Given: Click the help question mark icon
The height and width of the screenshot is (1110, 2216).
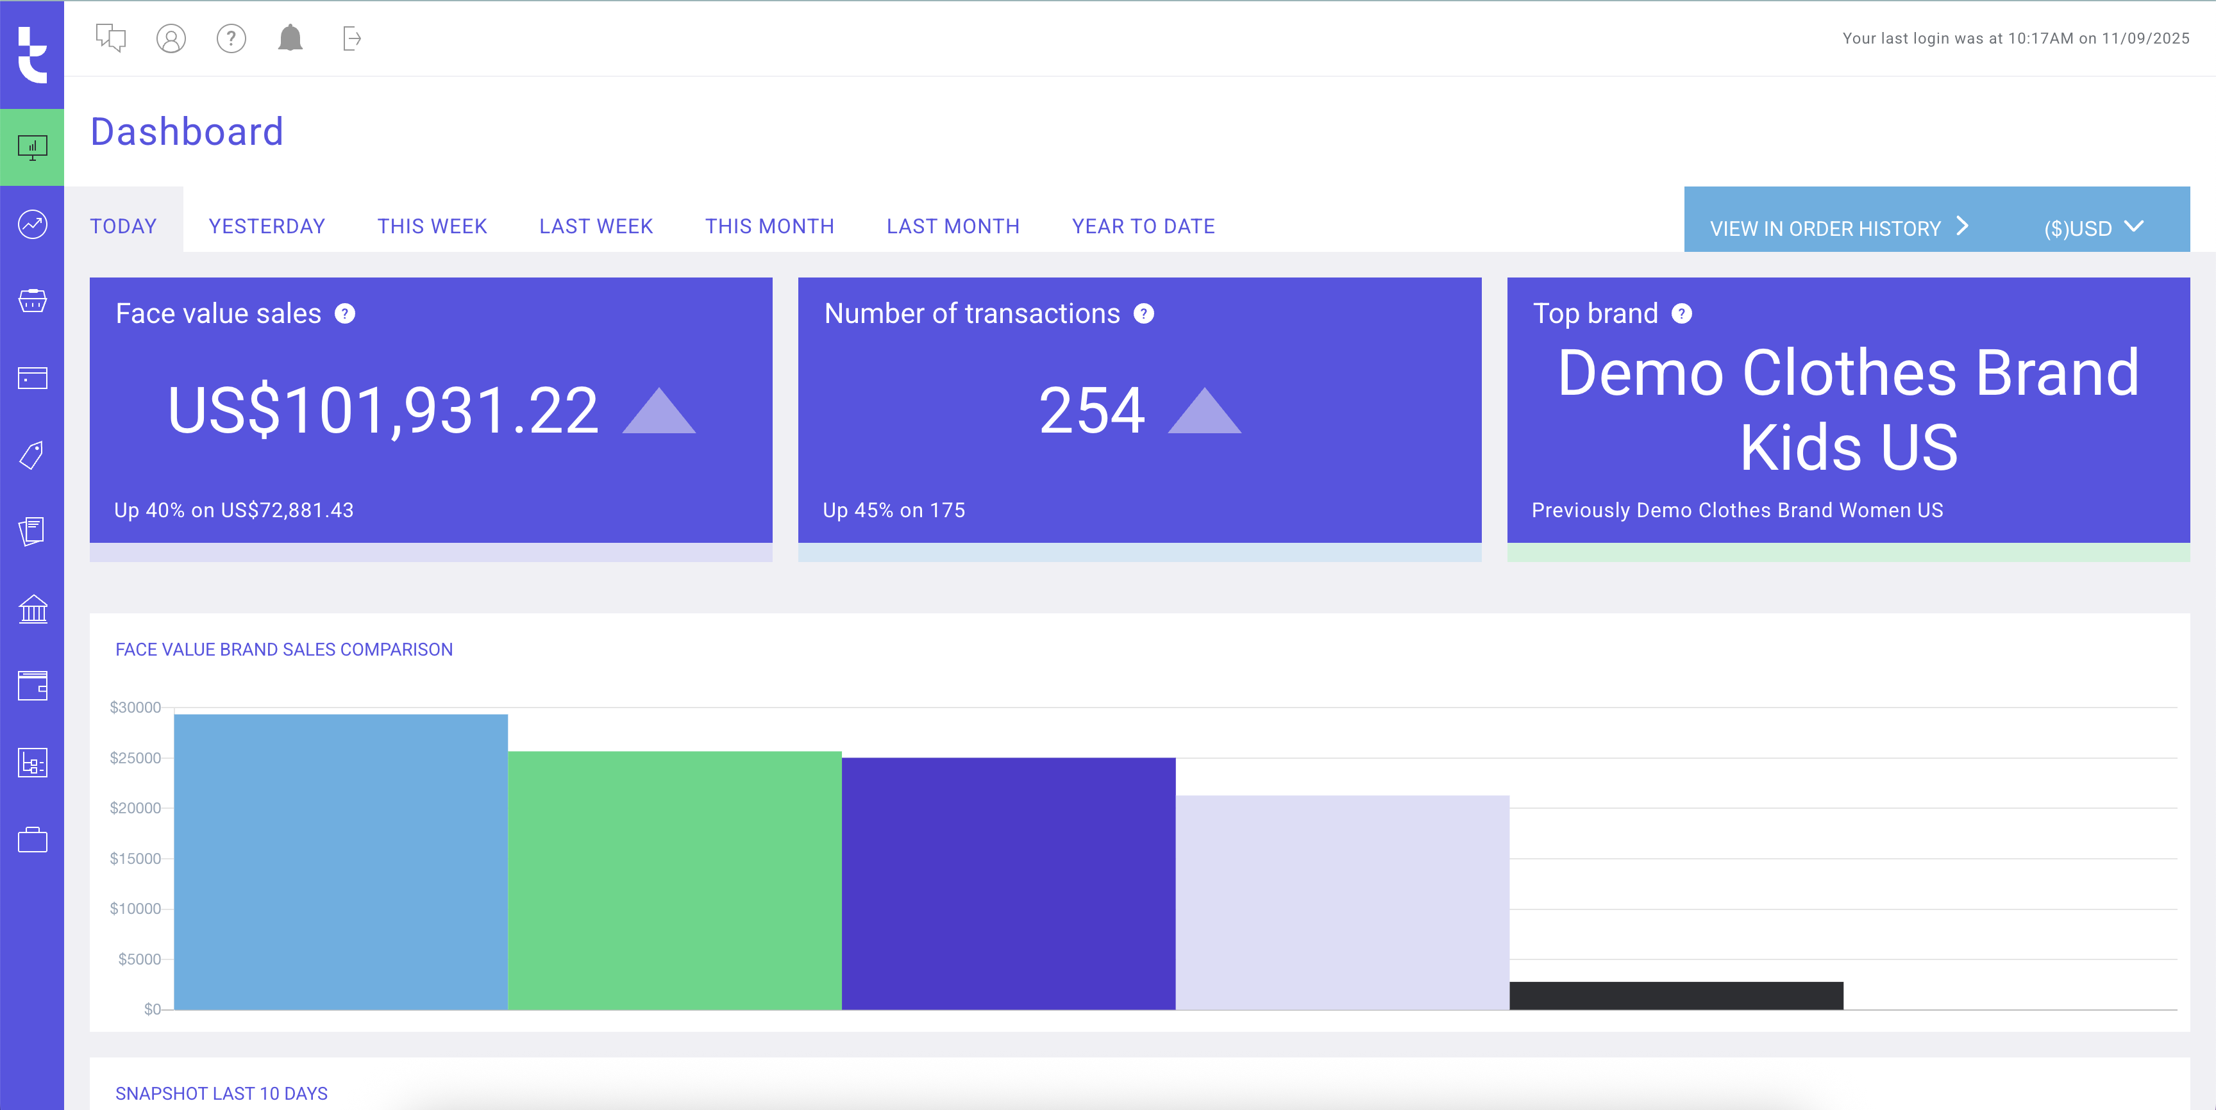Looking at the screenshot, I should pos(231,38).
